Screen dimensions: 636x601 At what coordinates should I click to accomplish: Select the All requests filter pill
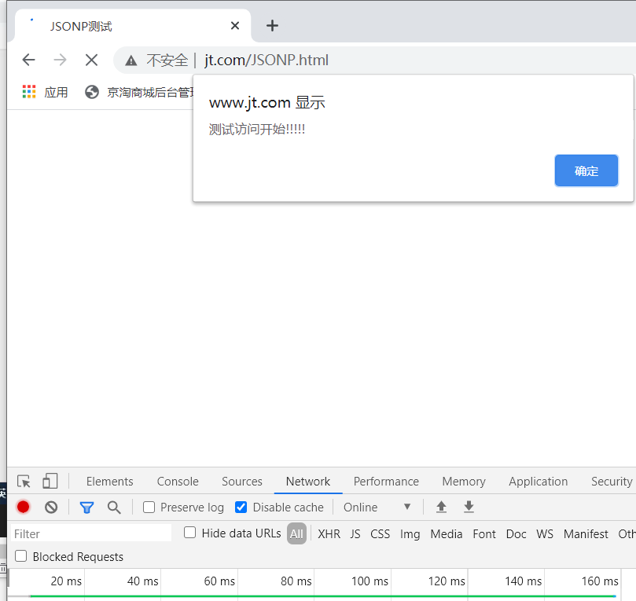[x=296, y=533]
